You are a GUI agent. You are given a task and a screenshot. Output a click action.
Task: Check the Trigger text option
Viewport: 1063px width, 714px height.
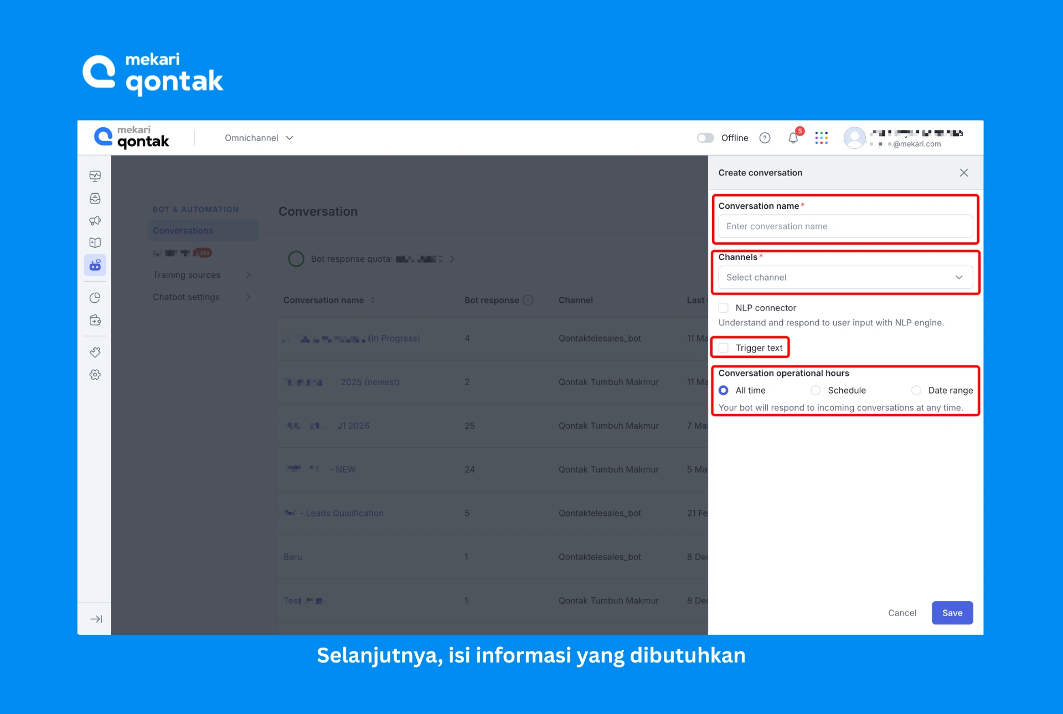[723, 348]
